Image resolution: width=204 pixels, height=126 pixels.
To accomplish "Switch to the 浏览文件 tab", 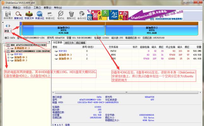I will 69,43.
